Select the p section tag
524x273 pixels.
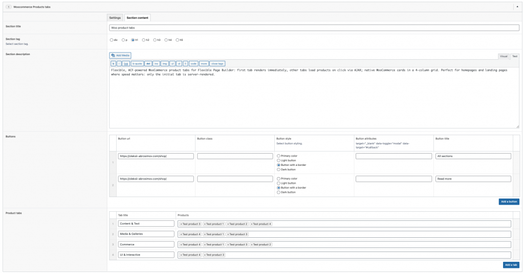click(123, 40)
